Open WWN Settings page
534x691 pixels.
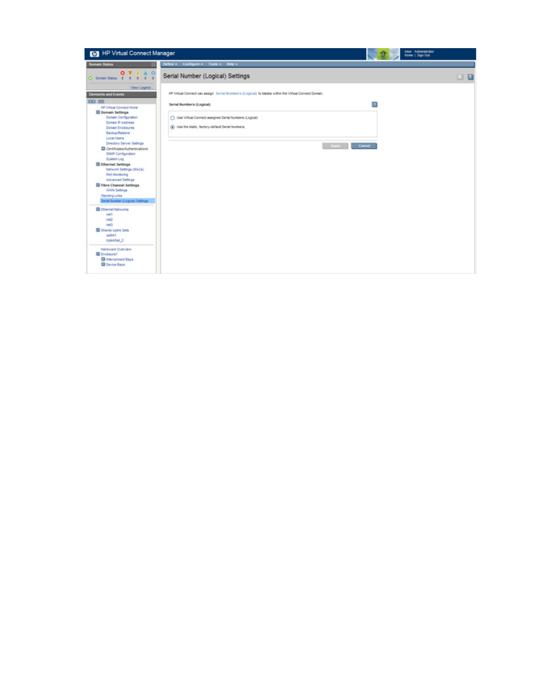[116, 190]
